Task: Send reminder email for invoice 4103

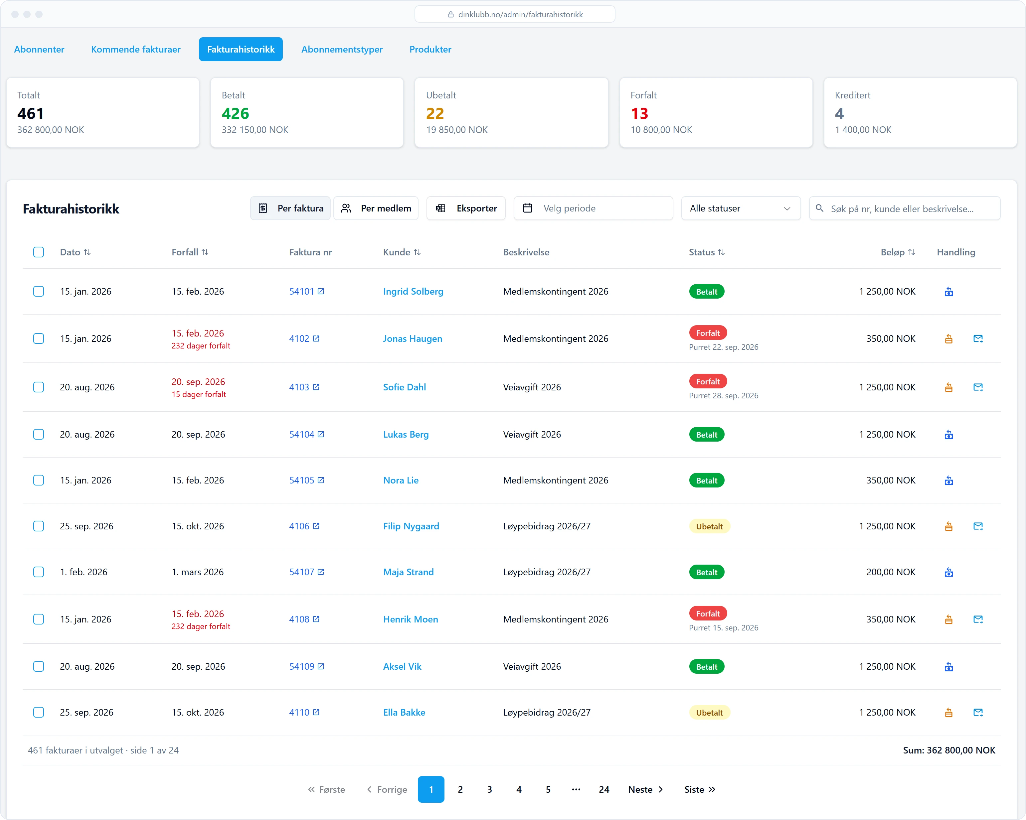Action: coord(978,387)
